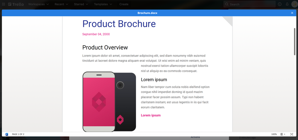Click the fullscreen icon in status bar
This screenshot has width=298, height=140.
point(292,134)
